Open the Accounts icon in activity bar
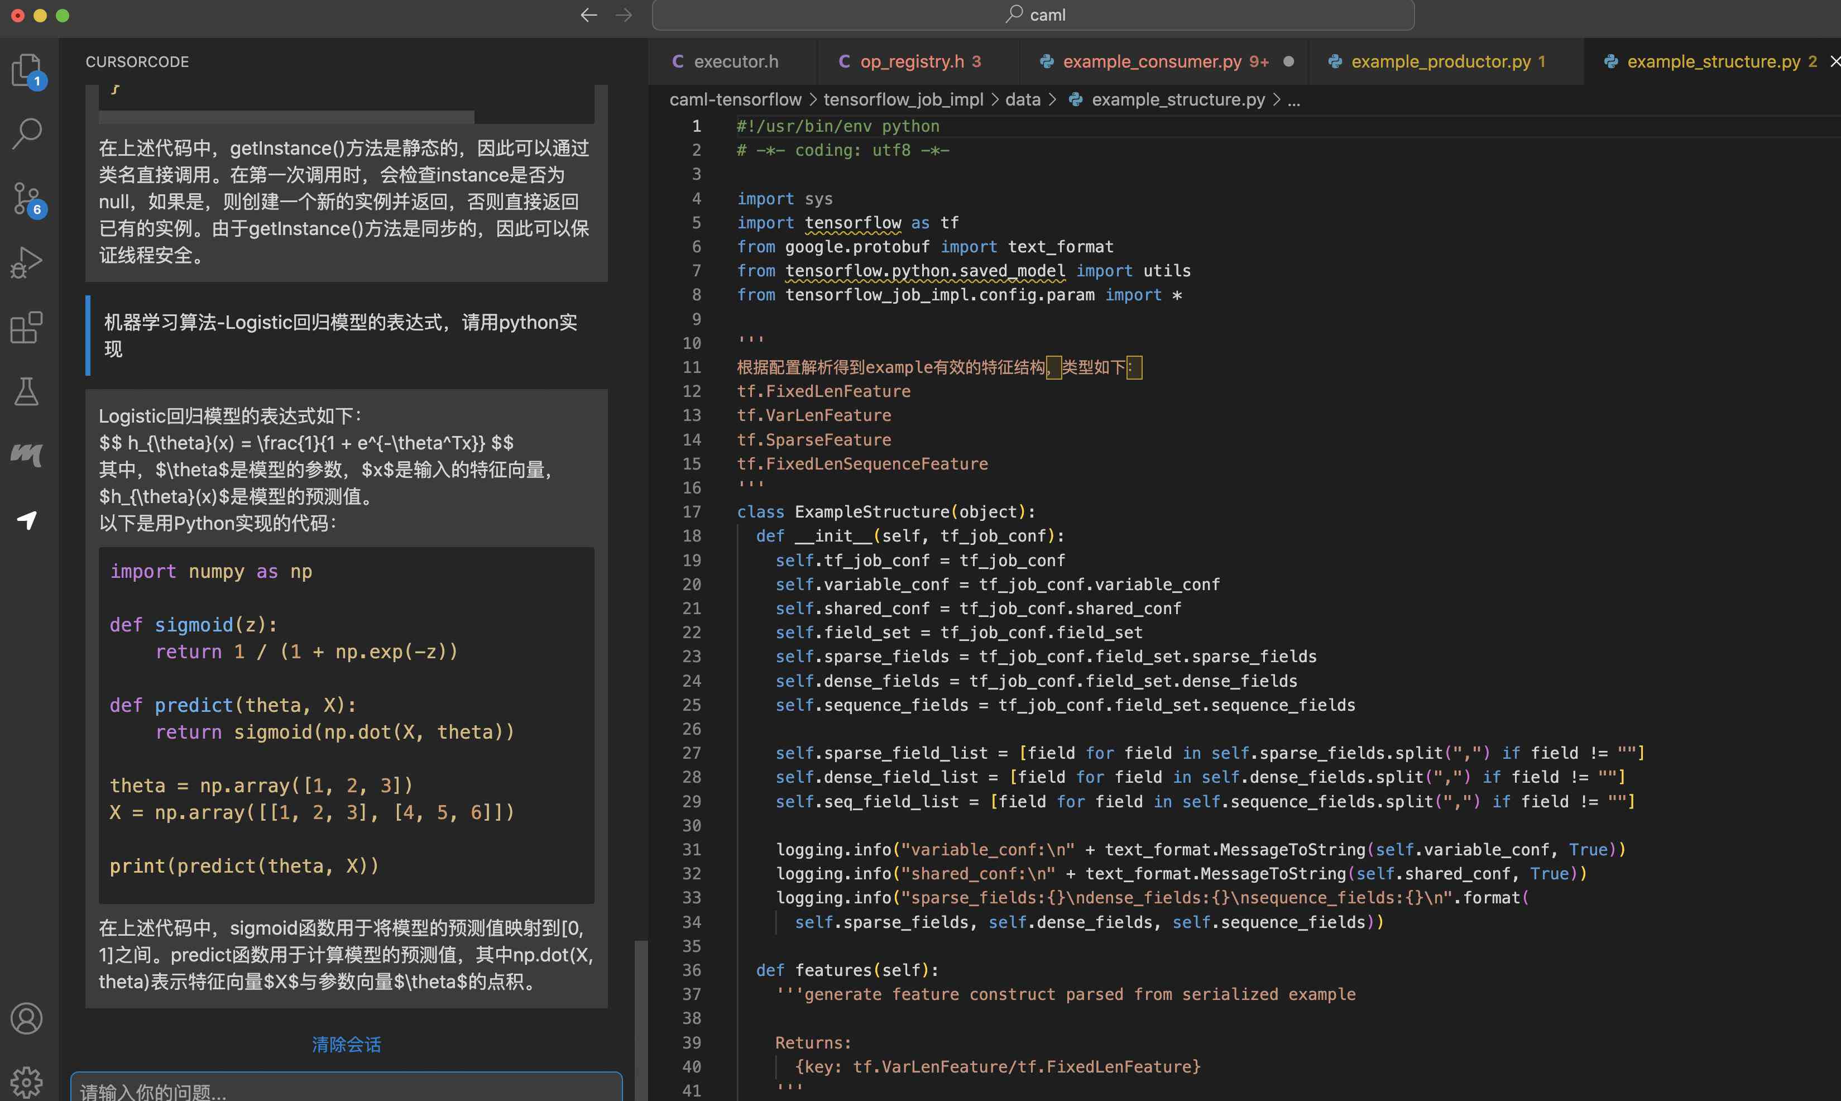 click(x=27, y=1018)
